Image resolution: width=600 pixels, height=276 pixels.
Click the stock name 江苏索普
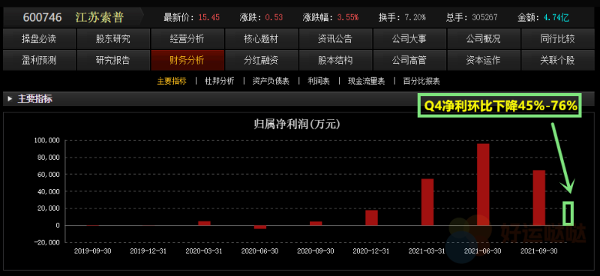click(100, 17)
